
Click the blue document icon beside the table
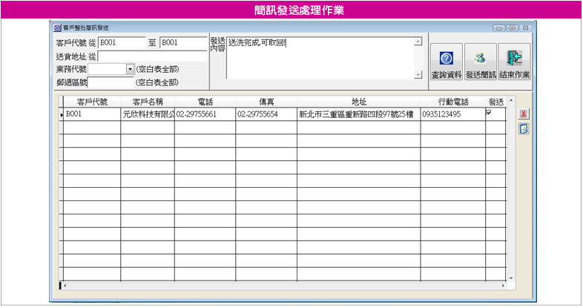coord(523,128)
